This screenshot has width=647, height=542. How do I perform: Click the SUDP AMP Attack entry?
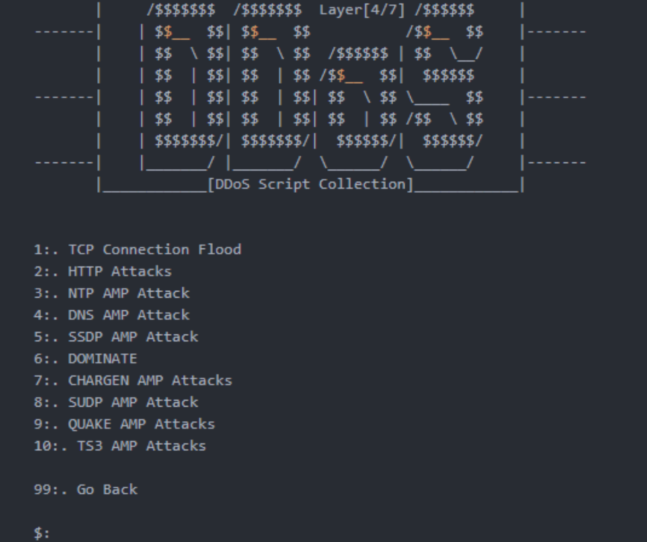click(116, 403)
